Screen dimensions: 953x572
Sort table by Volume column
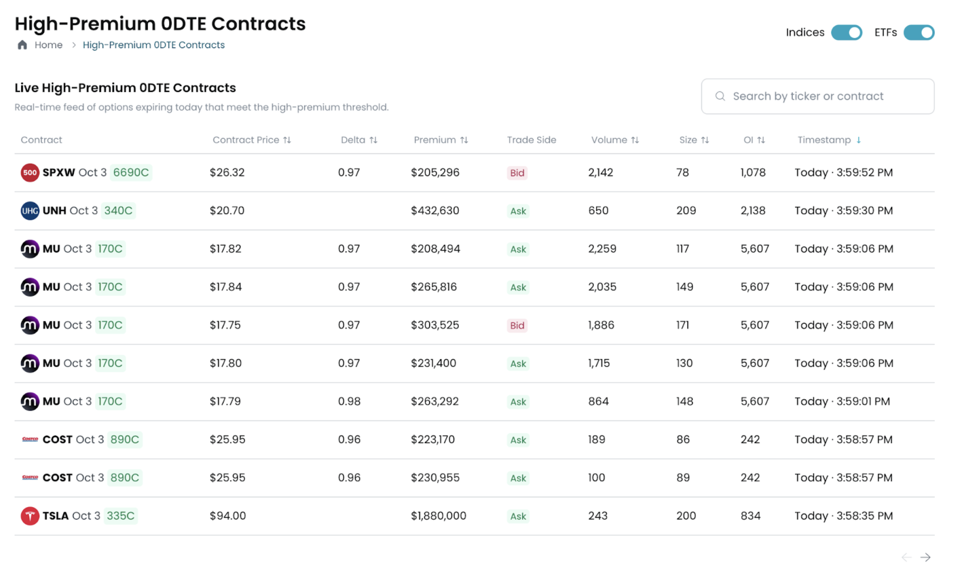click(614, 140)
